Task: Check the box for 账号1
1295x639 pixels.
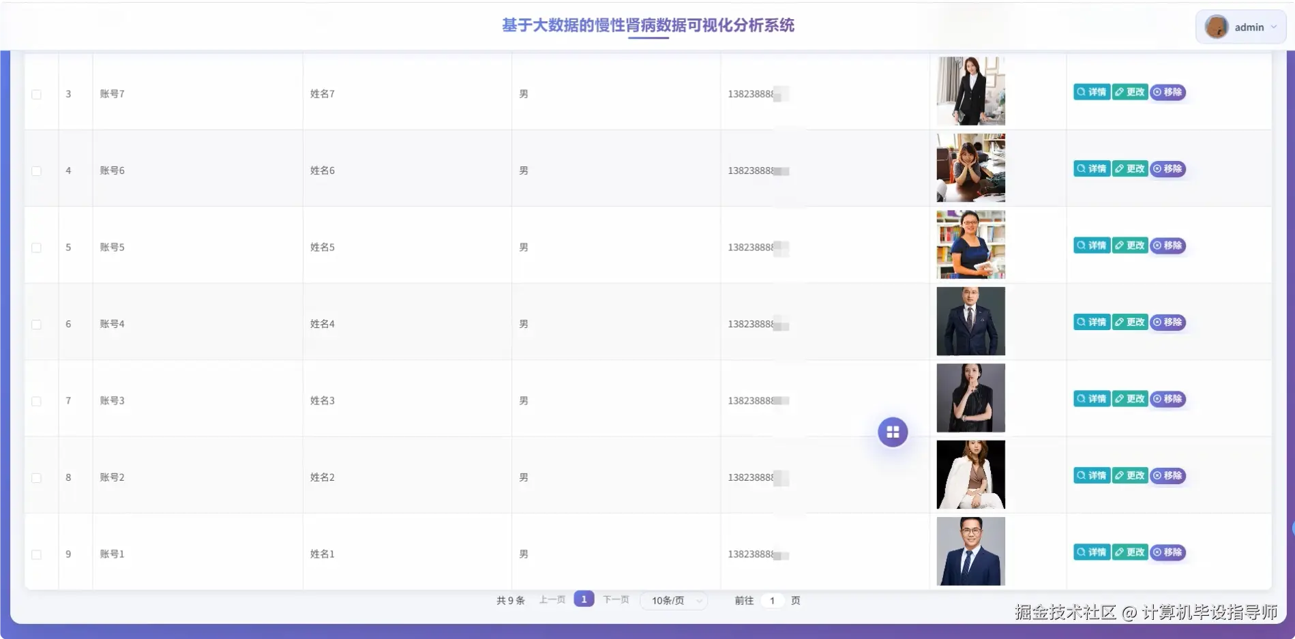Action: tap(36, 554)
